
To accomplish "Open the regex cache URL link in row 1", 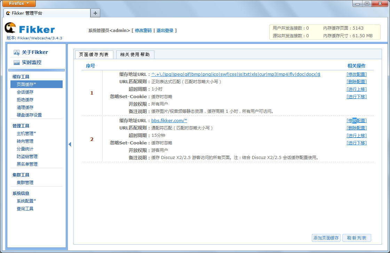I will [236, 74].
